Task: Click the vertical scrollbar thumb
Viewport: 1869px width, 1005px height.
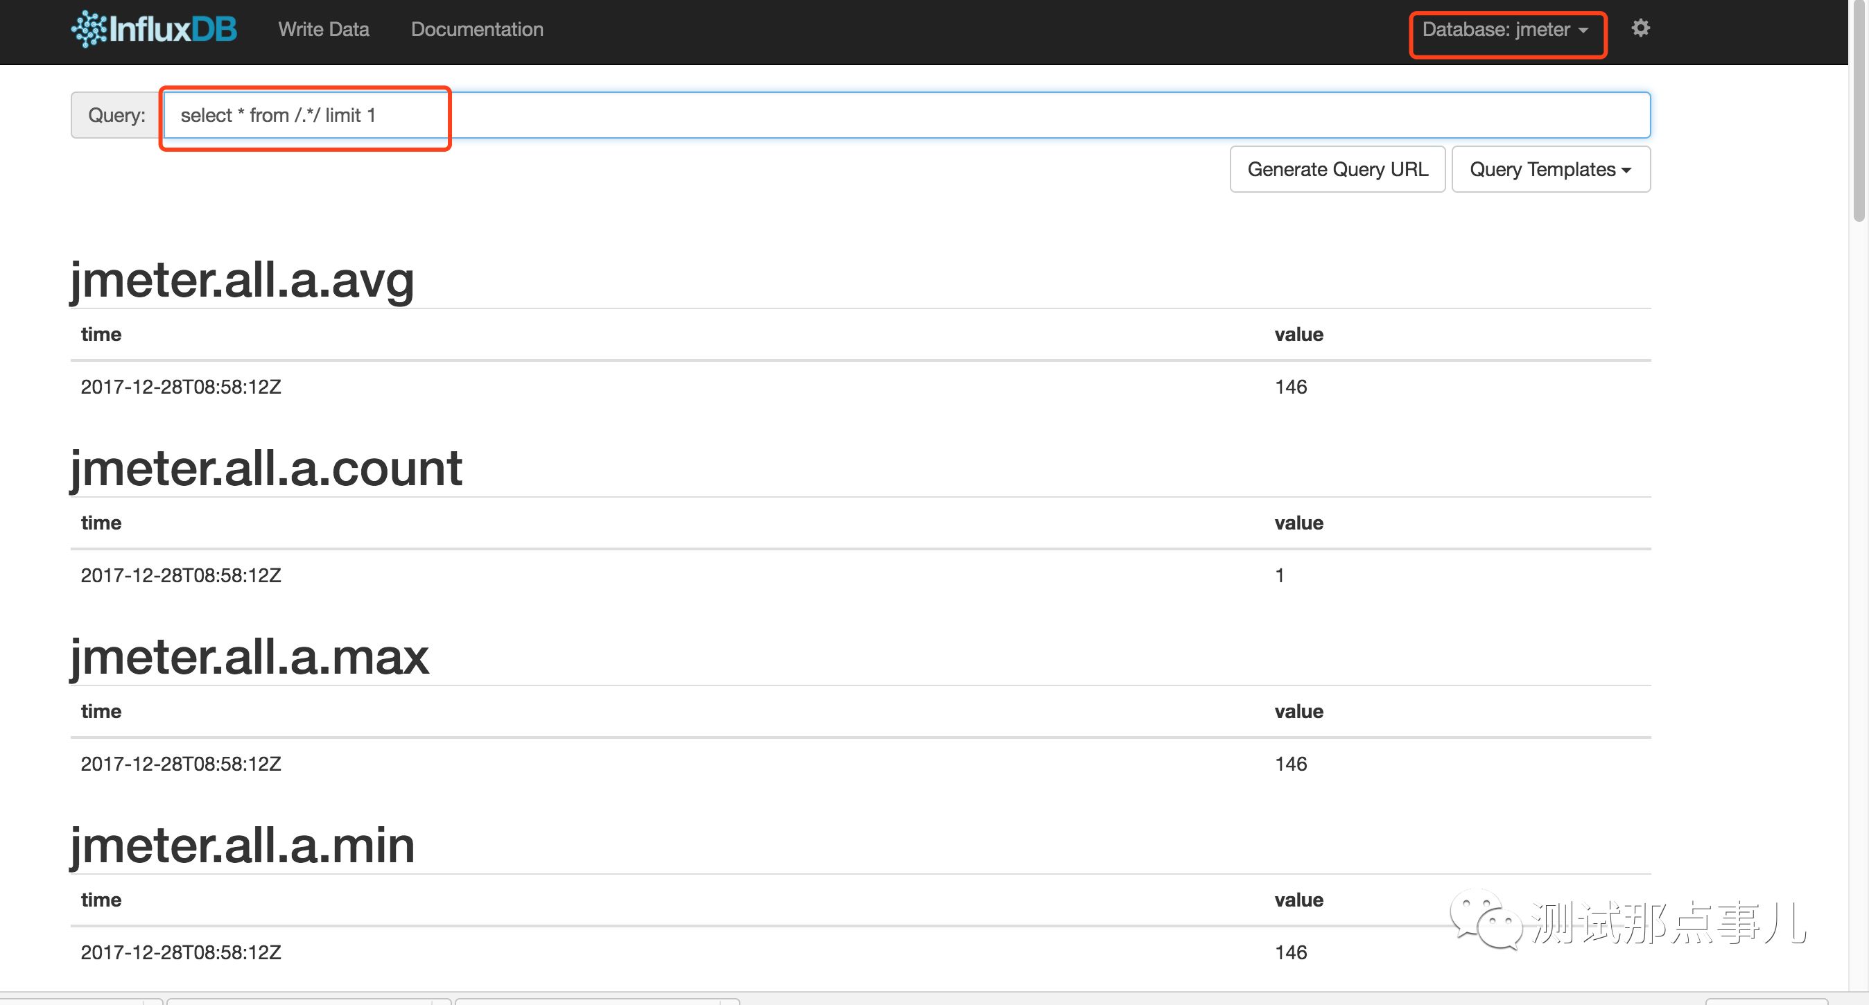Action: (1858, 109)
